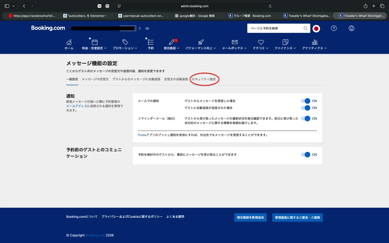Screen dimensions: 389x243
Task: Click the Japan flag language icon
Action: pyautogui.click(x=316, y=29)
